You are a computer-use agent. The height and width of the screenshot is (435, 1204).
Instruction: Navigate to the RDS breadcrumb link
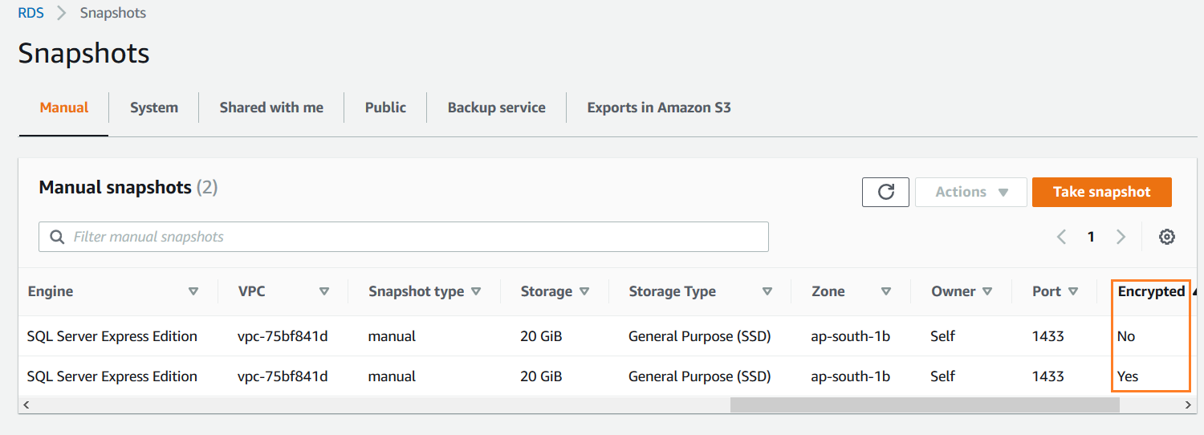tap(31, 13)
